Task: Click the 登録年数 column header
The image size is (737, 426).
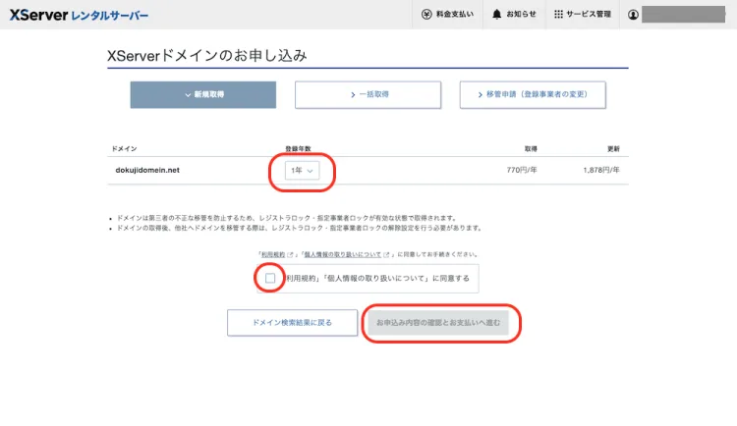Action: (298, 149)
